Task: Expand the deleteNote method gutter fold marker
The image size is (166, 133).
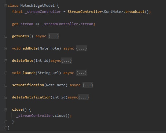Action: click(6, 61)
